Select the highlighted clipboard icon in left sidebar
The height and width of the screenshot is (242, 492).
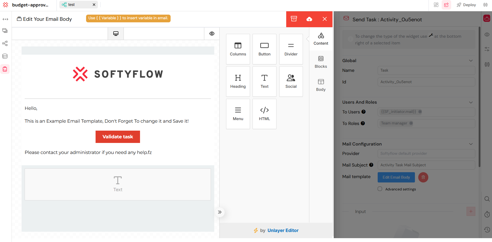click(5, 69)
